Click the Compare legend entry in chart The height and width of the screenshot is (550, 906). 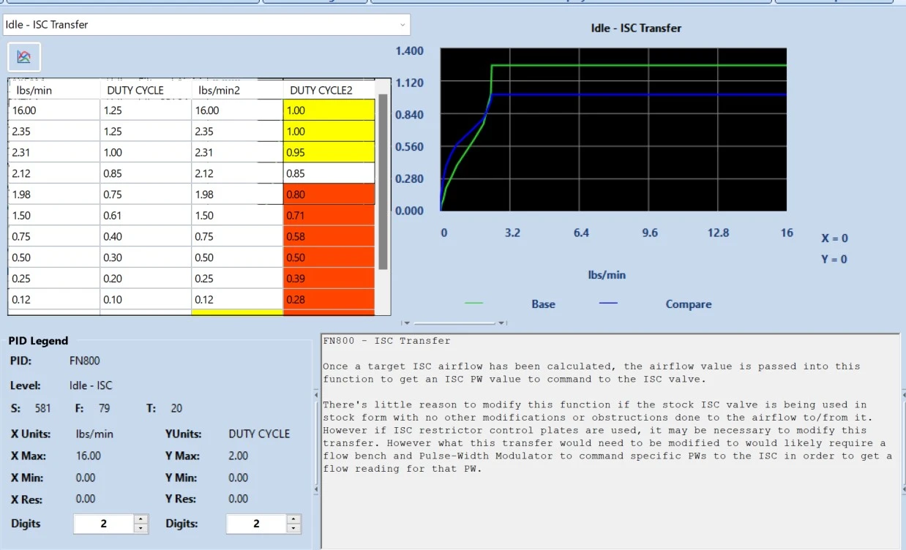pos(688,304)
